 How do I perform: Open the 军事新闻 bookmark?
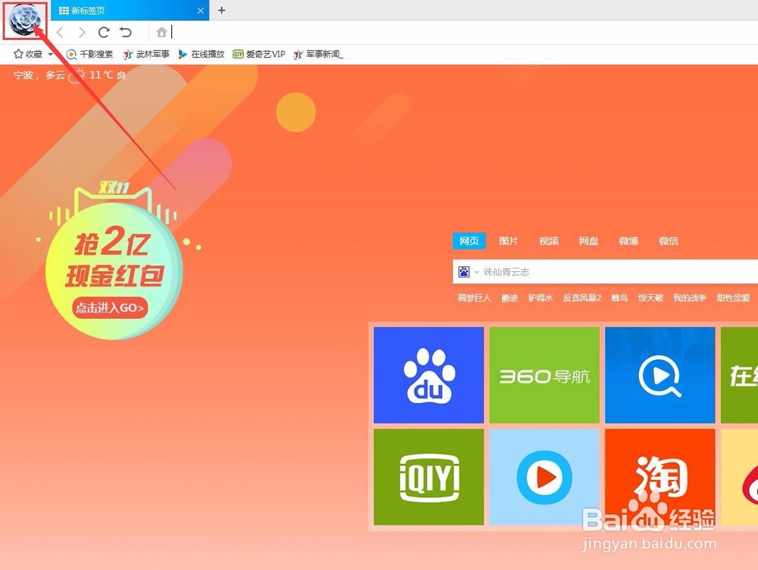click(318, 54)
